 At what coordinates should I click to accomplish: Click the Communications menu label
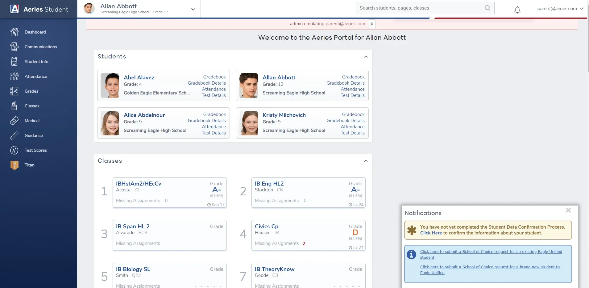click(x=41, y=47)
